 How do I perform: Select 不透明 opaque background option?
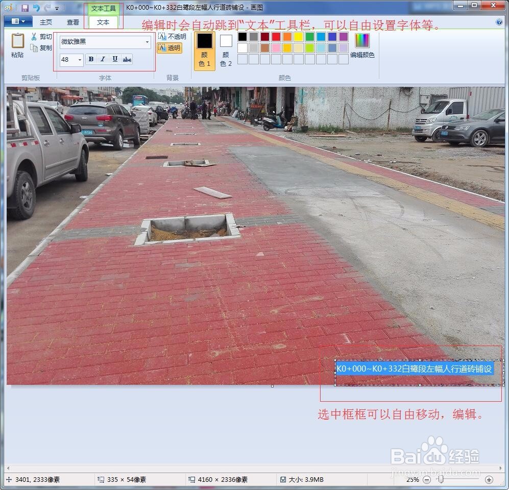click(x=172, y=37)
